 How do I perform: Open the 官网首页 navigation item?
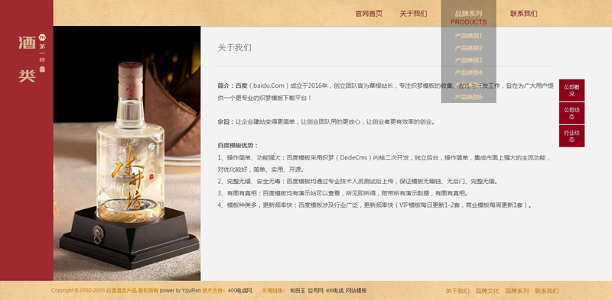(369, 14)
